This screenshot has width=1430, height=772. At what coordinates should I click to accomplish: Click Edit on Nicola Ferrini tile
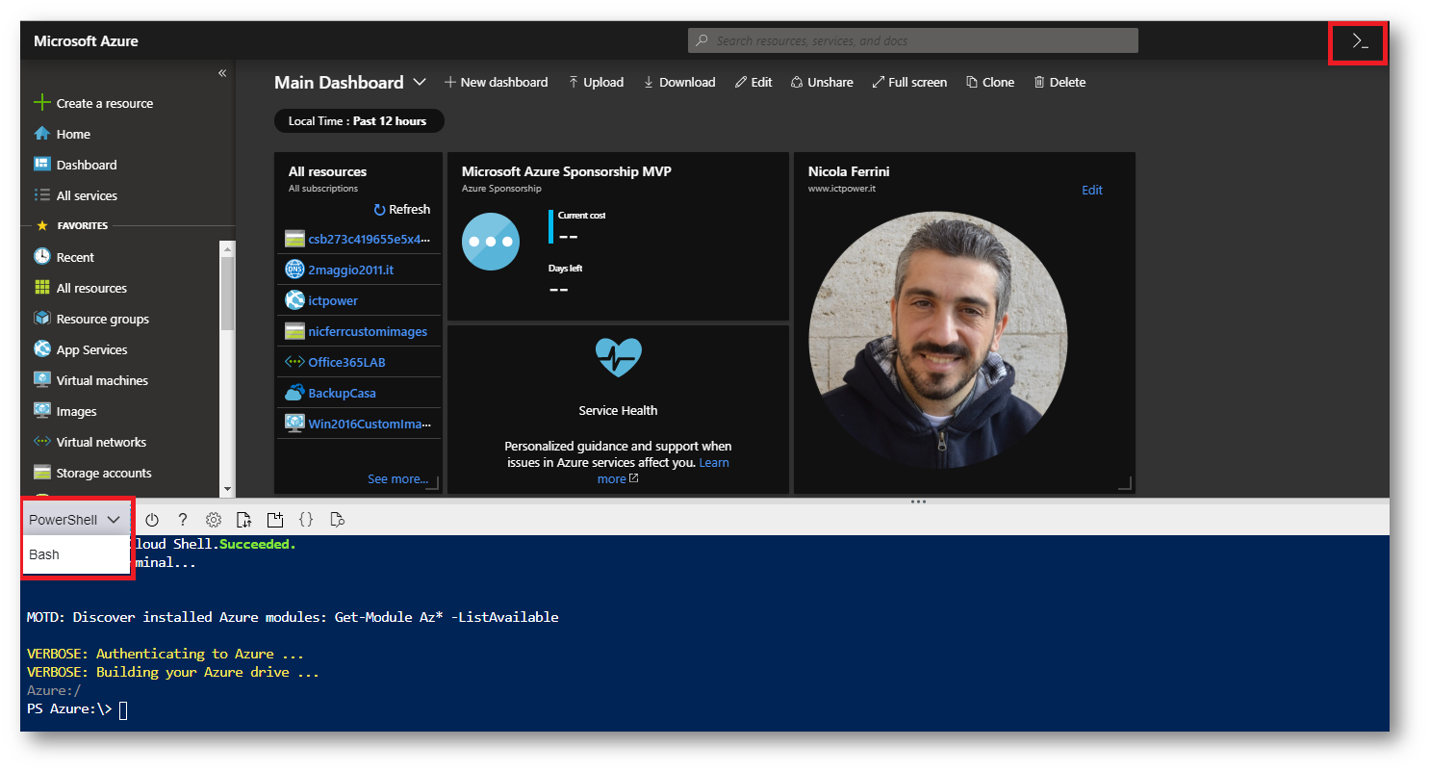[x=1092, y=190]
